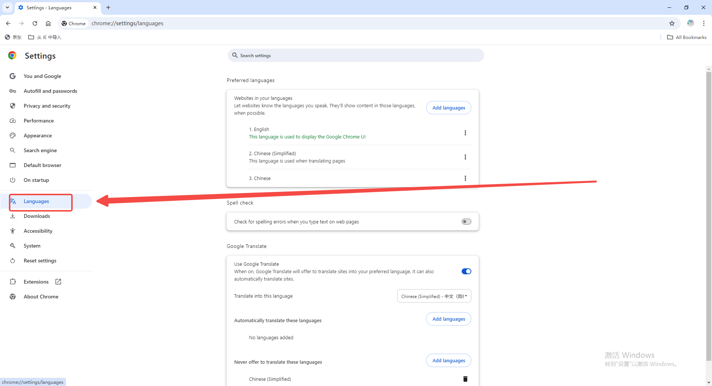Add languages under Websites in your languages
The image size is (712, 386).
click(449, 108)
